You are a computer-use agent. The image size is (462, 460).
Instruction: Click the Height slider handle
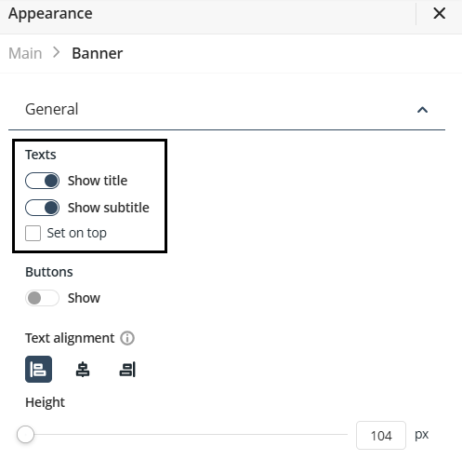25,435
